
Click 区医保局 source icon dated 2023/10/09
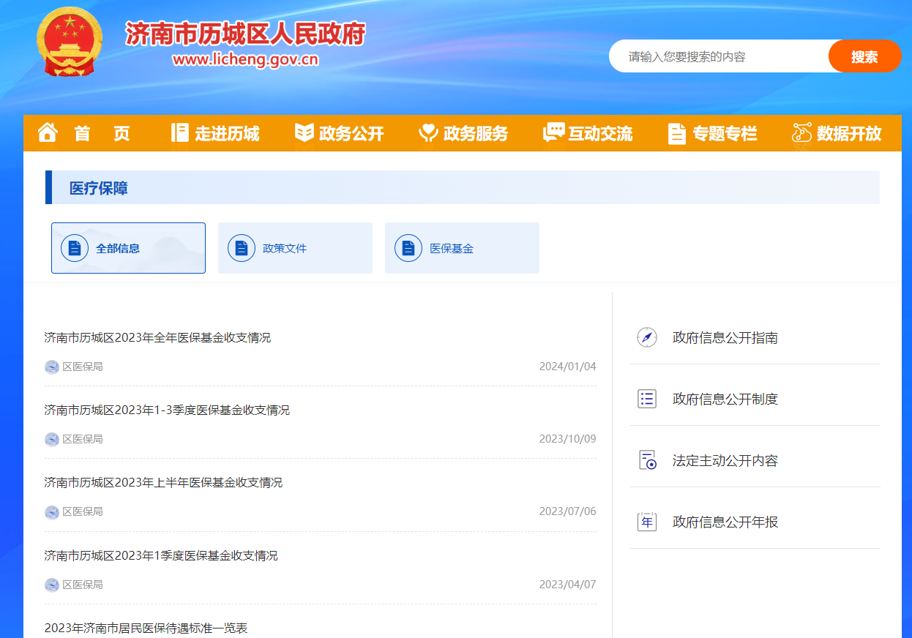pyautogui.click(x=51, y=439)
